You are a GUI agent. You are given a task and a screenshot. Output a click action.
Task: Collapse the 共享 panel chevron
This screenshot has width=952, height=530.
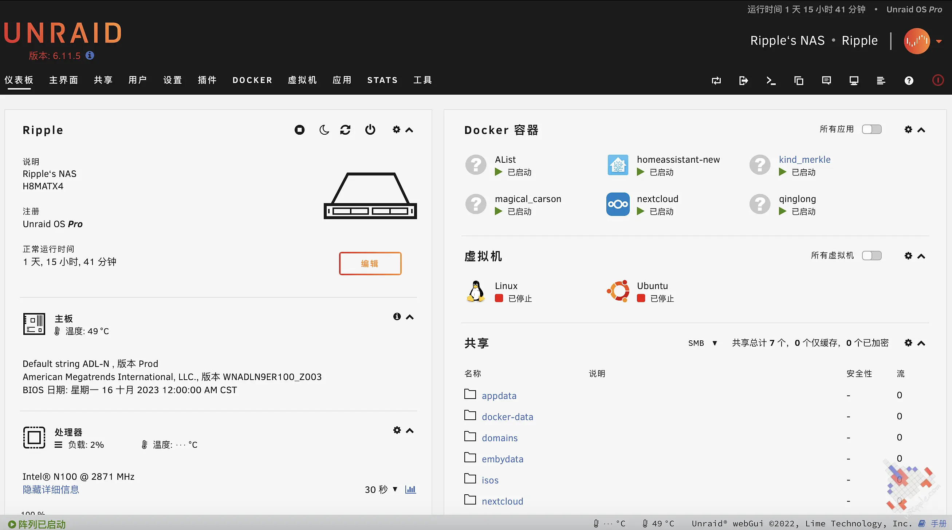(921, 344)
